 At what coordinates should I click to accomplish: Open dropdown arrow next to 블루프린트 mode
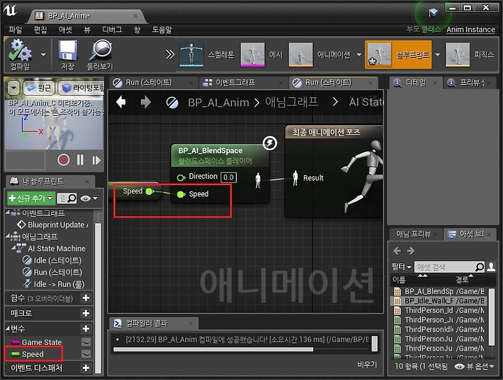437,55
